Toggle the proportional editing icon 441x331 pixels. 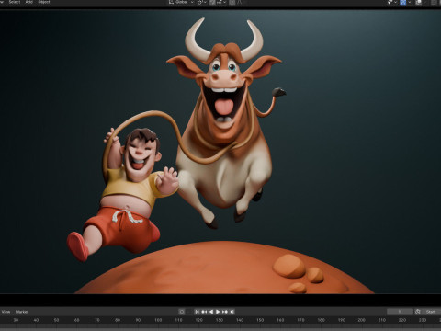(x=232, y=2)
